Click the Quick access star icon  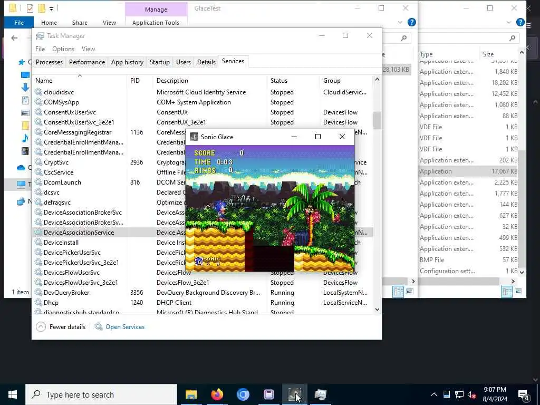coord(22,62)
